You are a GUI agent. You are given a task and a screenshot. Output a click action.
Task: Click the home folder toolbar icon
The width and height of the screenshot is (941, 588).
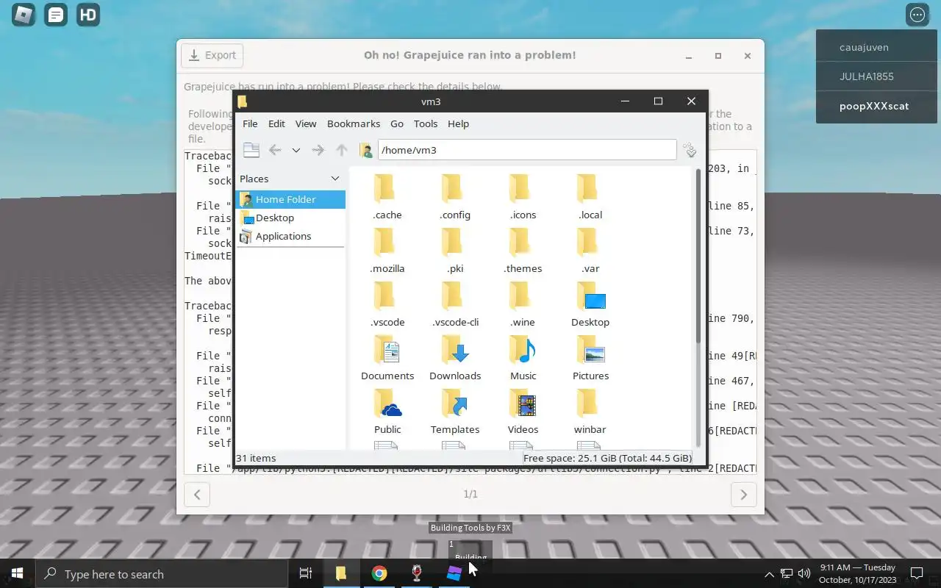(x=365, y=150)
